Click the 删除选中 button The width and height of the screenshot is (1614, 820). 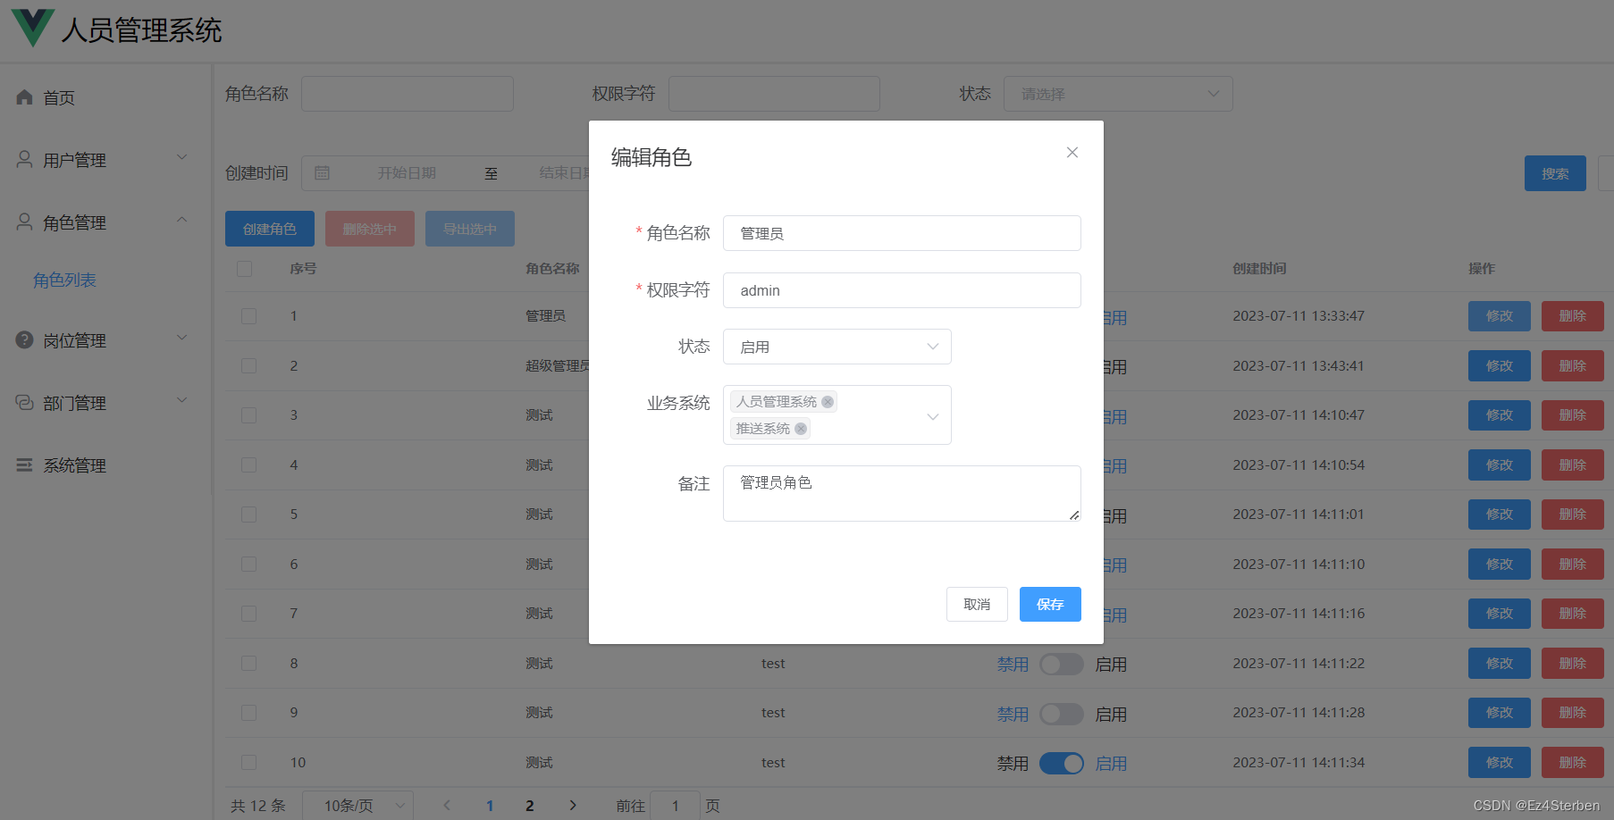pyautogui.click(x=370, y=229)
